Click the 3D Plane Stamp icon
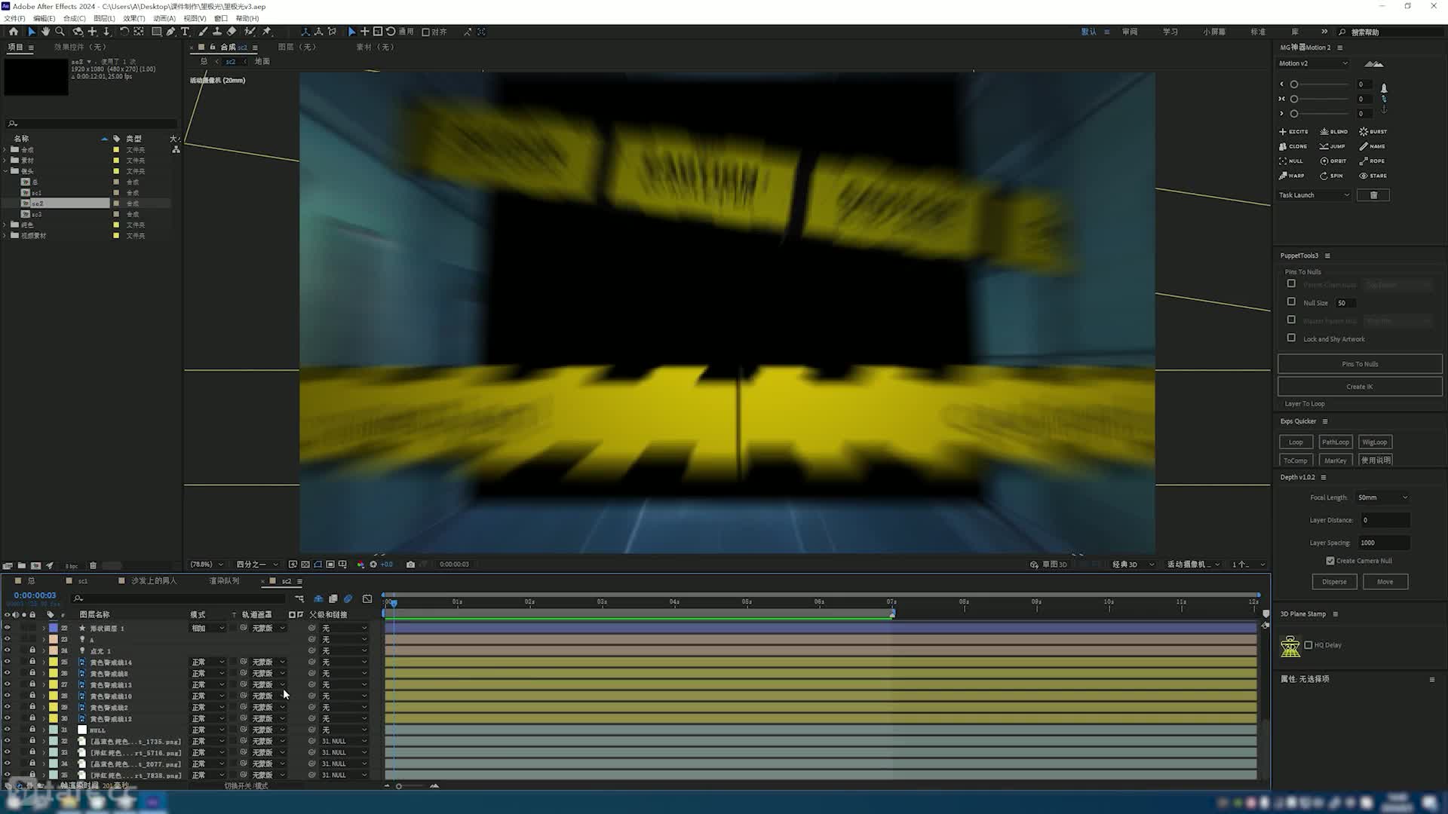Viewport: 1448px width, 814px height. click(1290, 646)
